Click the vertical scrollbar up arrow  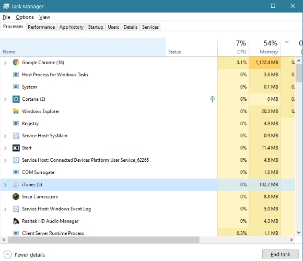click(x=299, y=61)
